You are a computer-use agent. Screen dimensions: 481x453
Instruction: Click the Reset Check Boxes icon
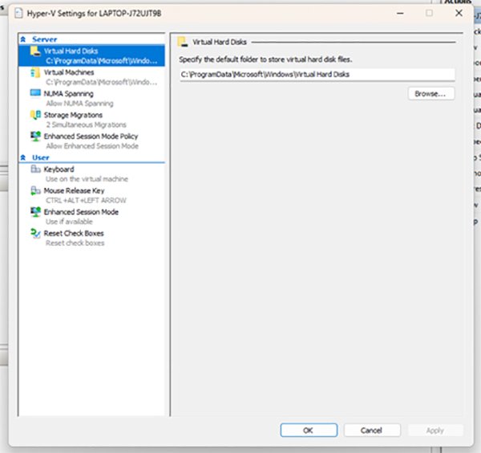[34, 234]
